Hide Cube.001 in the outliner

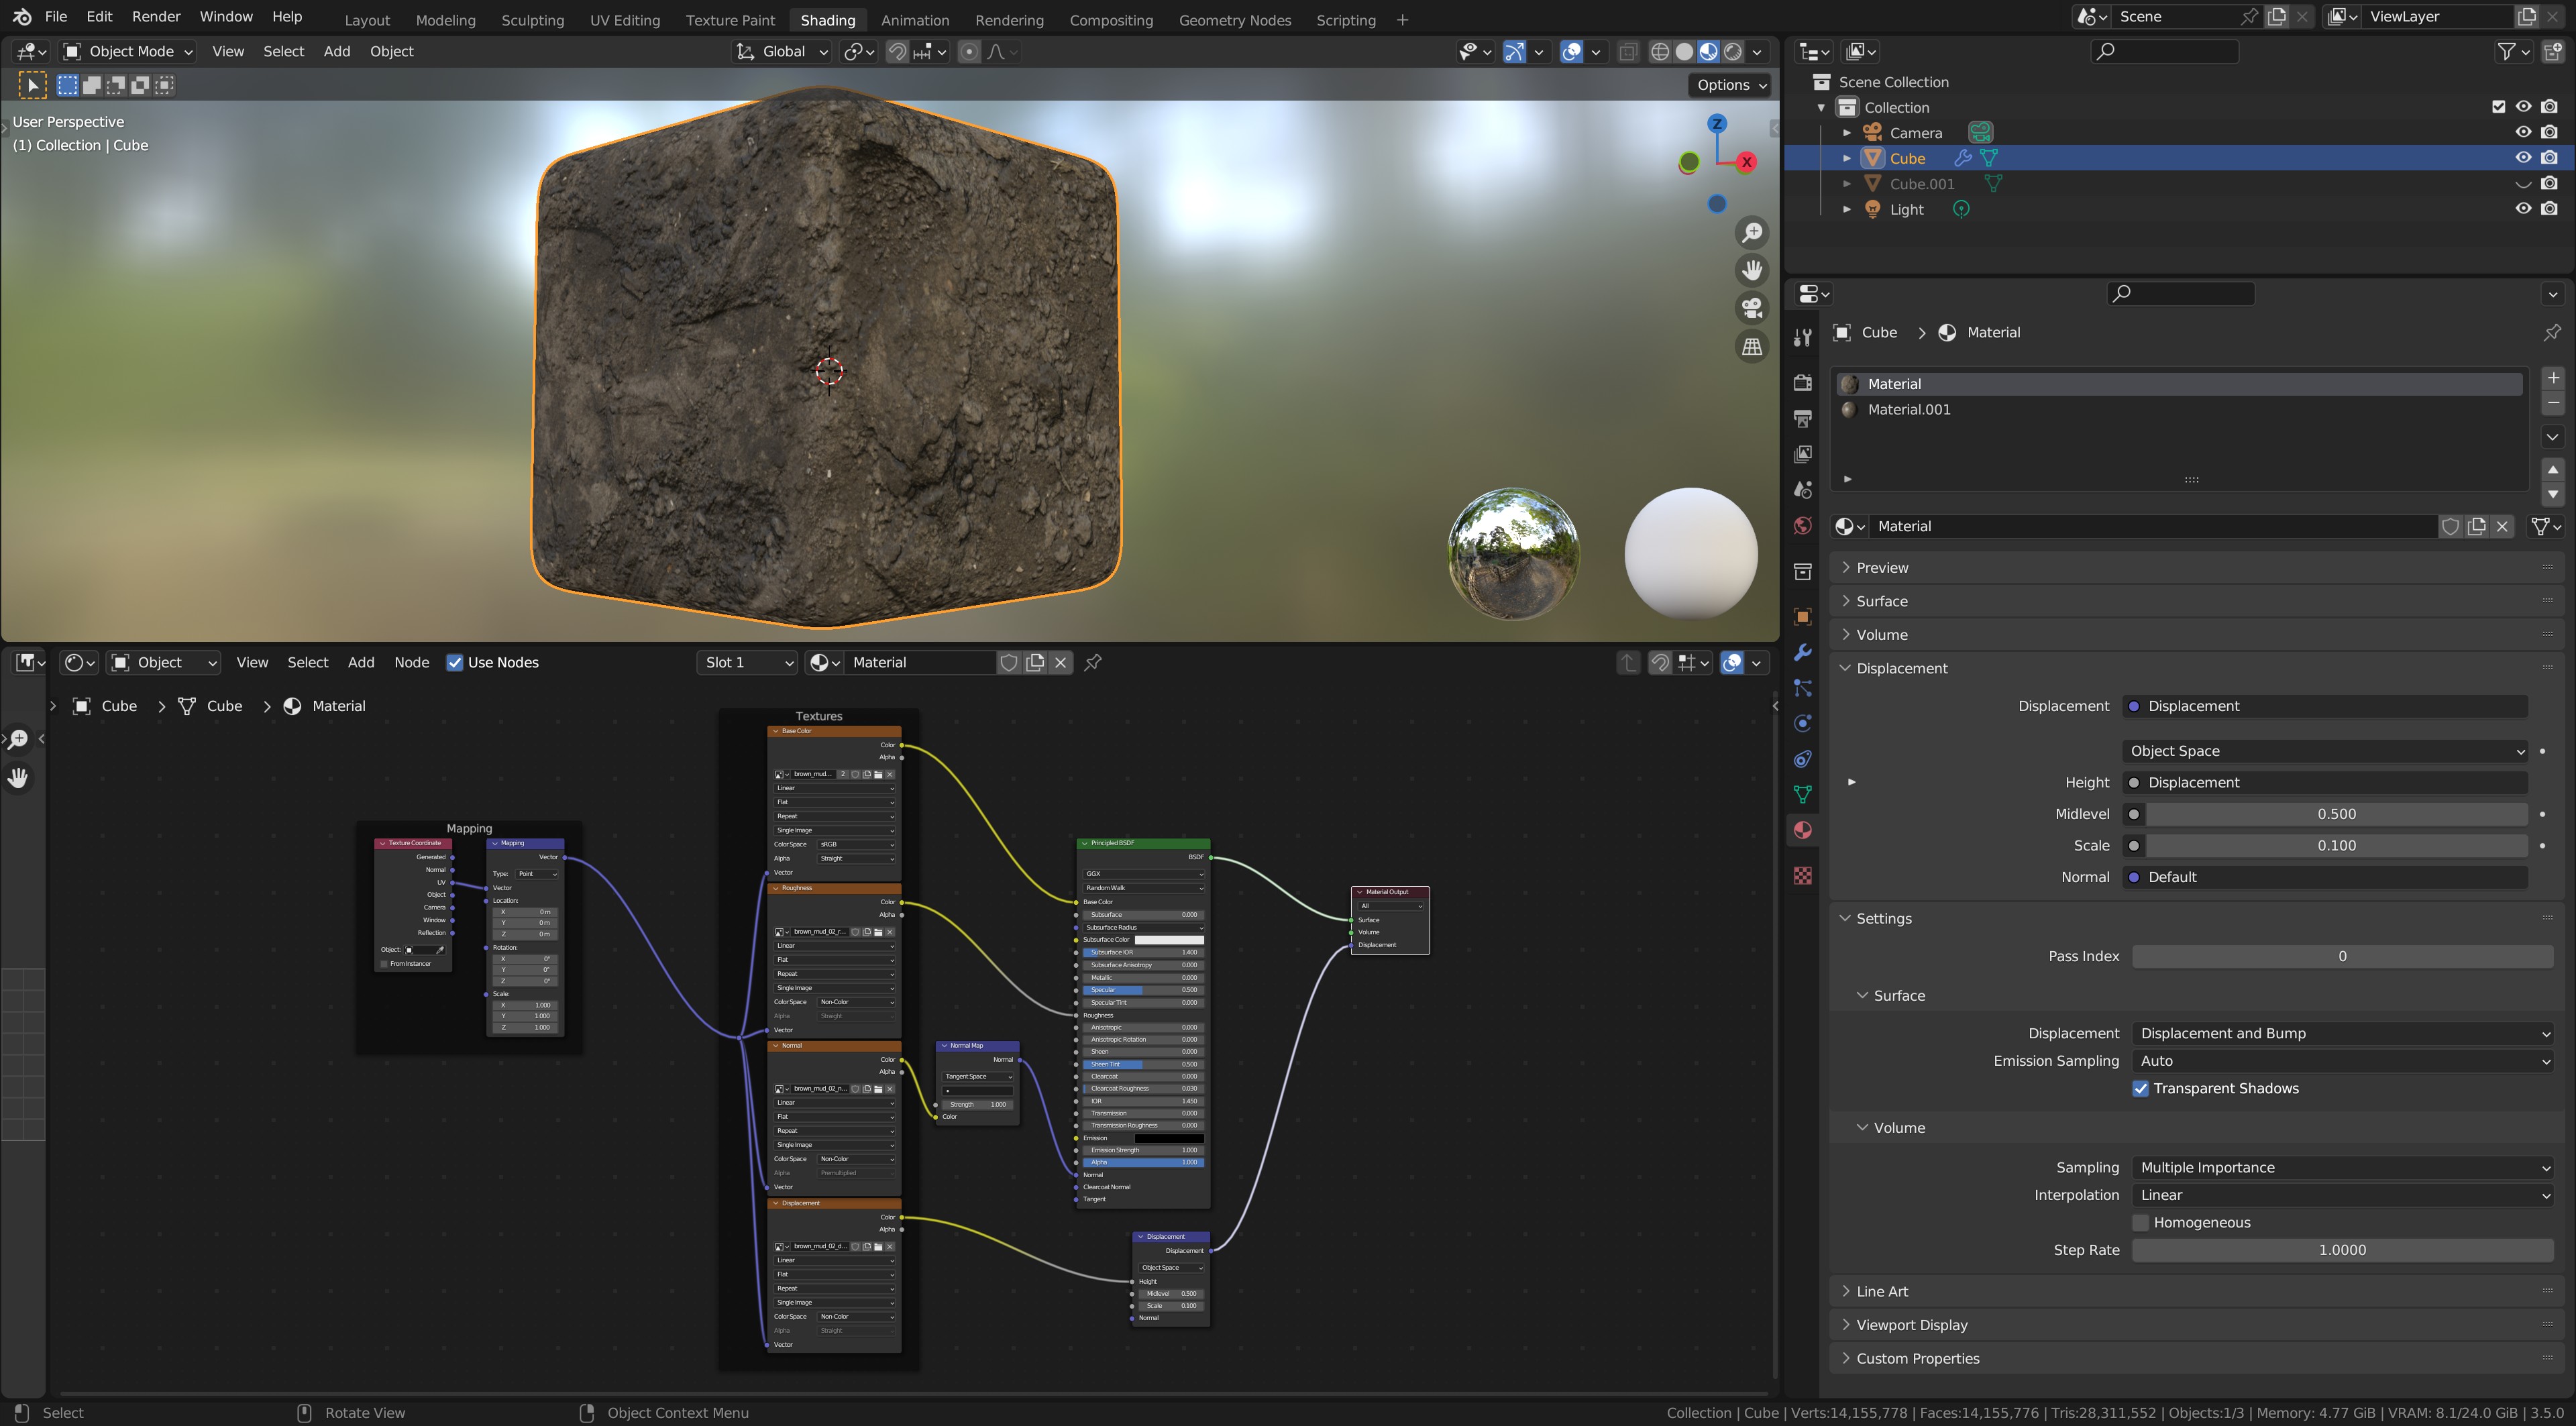(2524, 183)
